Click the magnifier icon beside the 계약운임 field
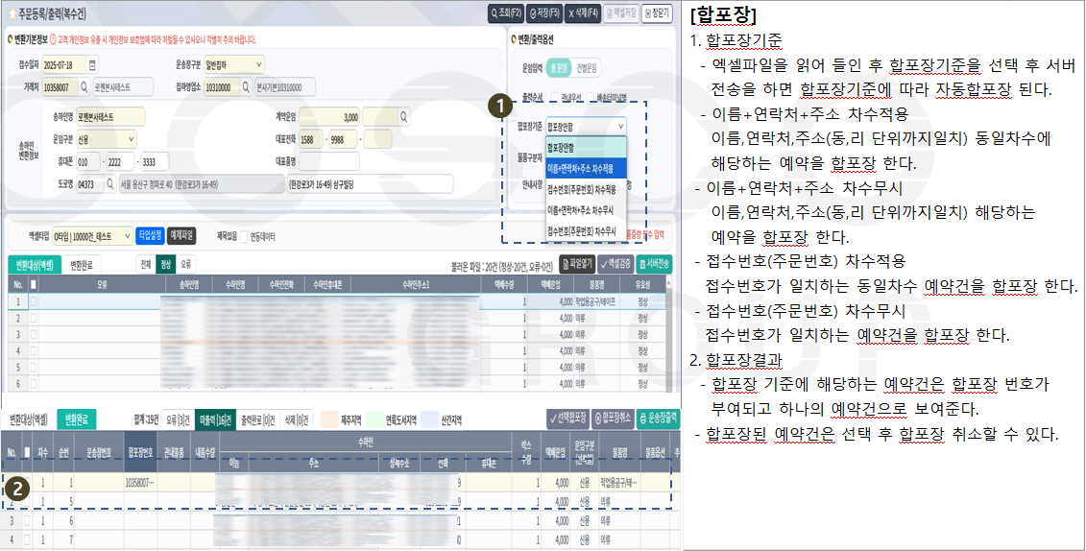The width and height of the screenshot is (1086, 551). [402, 116]
